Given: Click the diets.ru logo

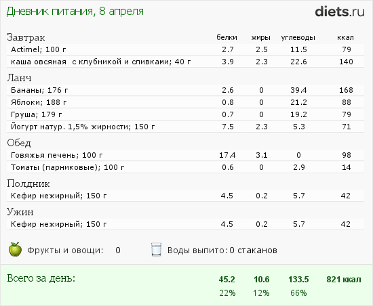Looking at the screenshot, I should 340,12.
